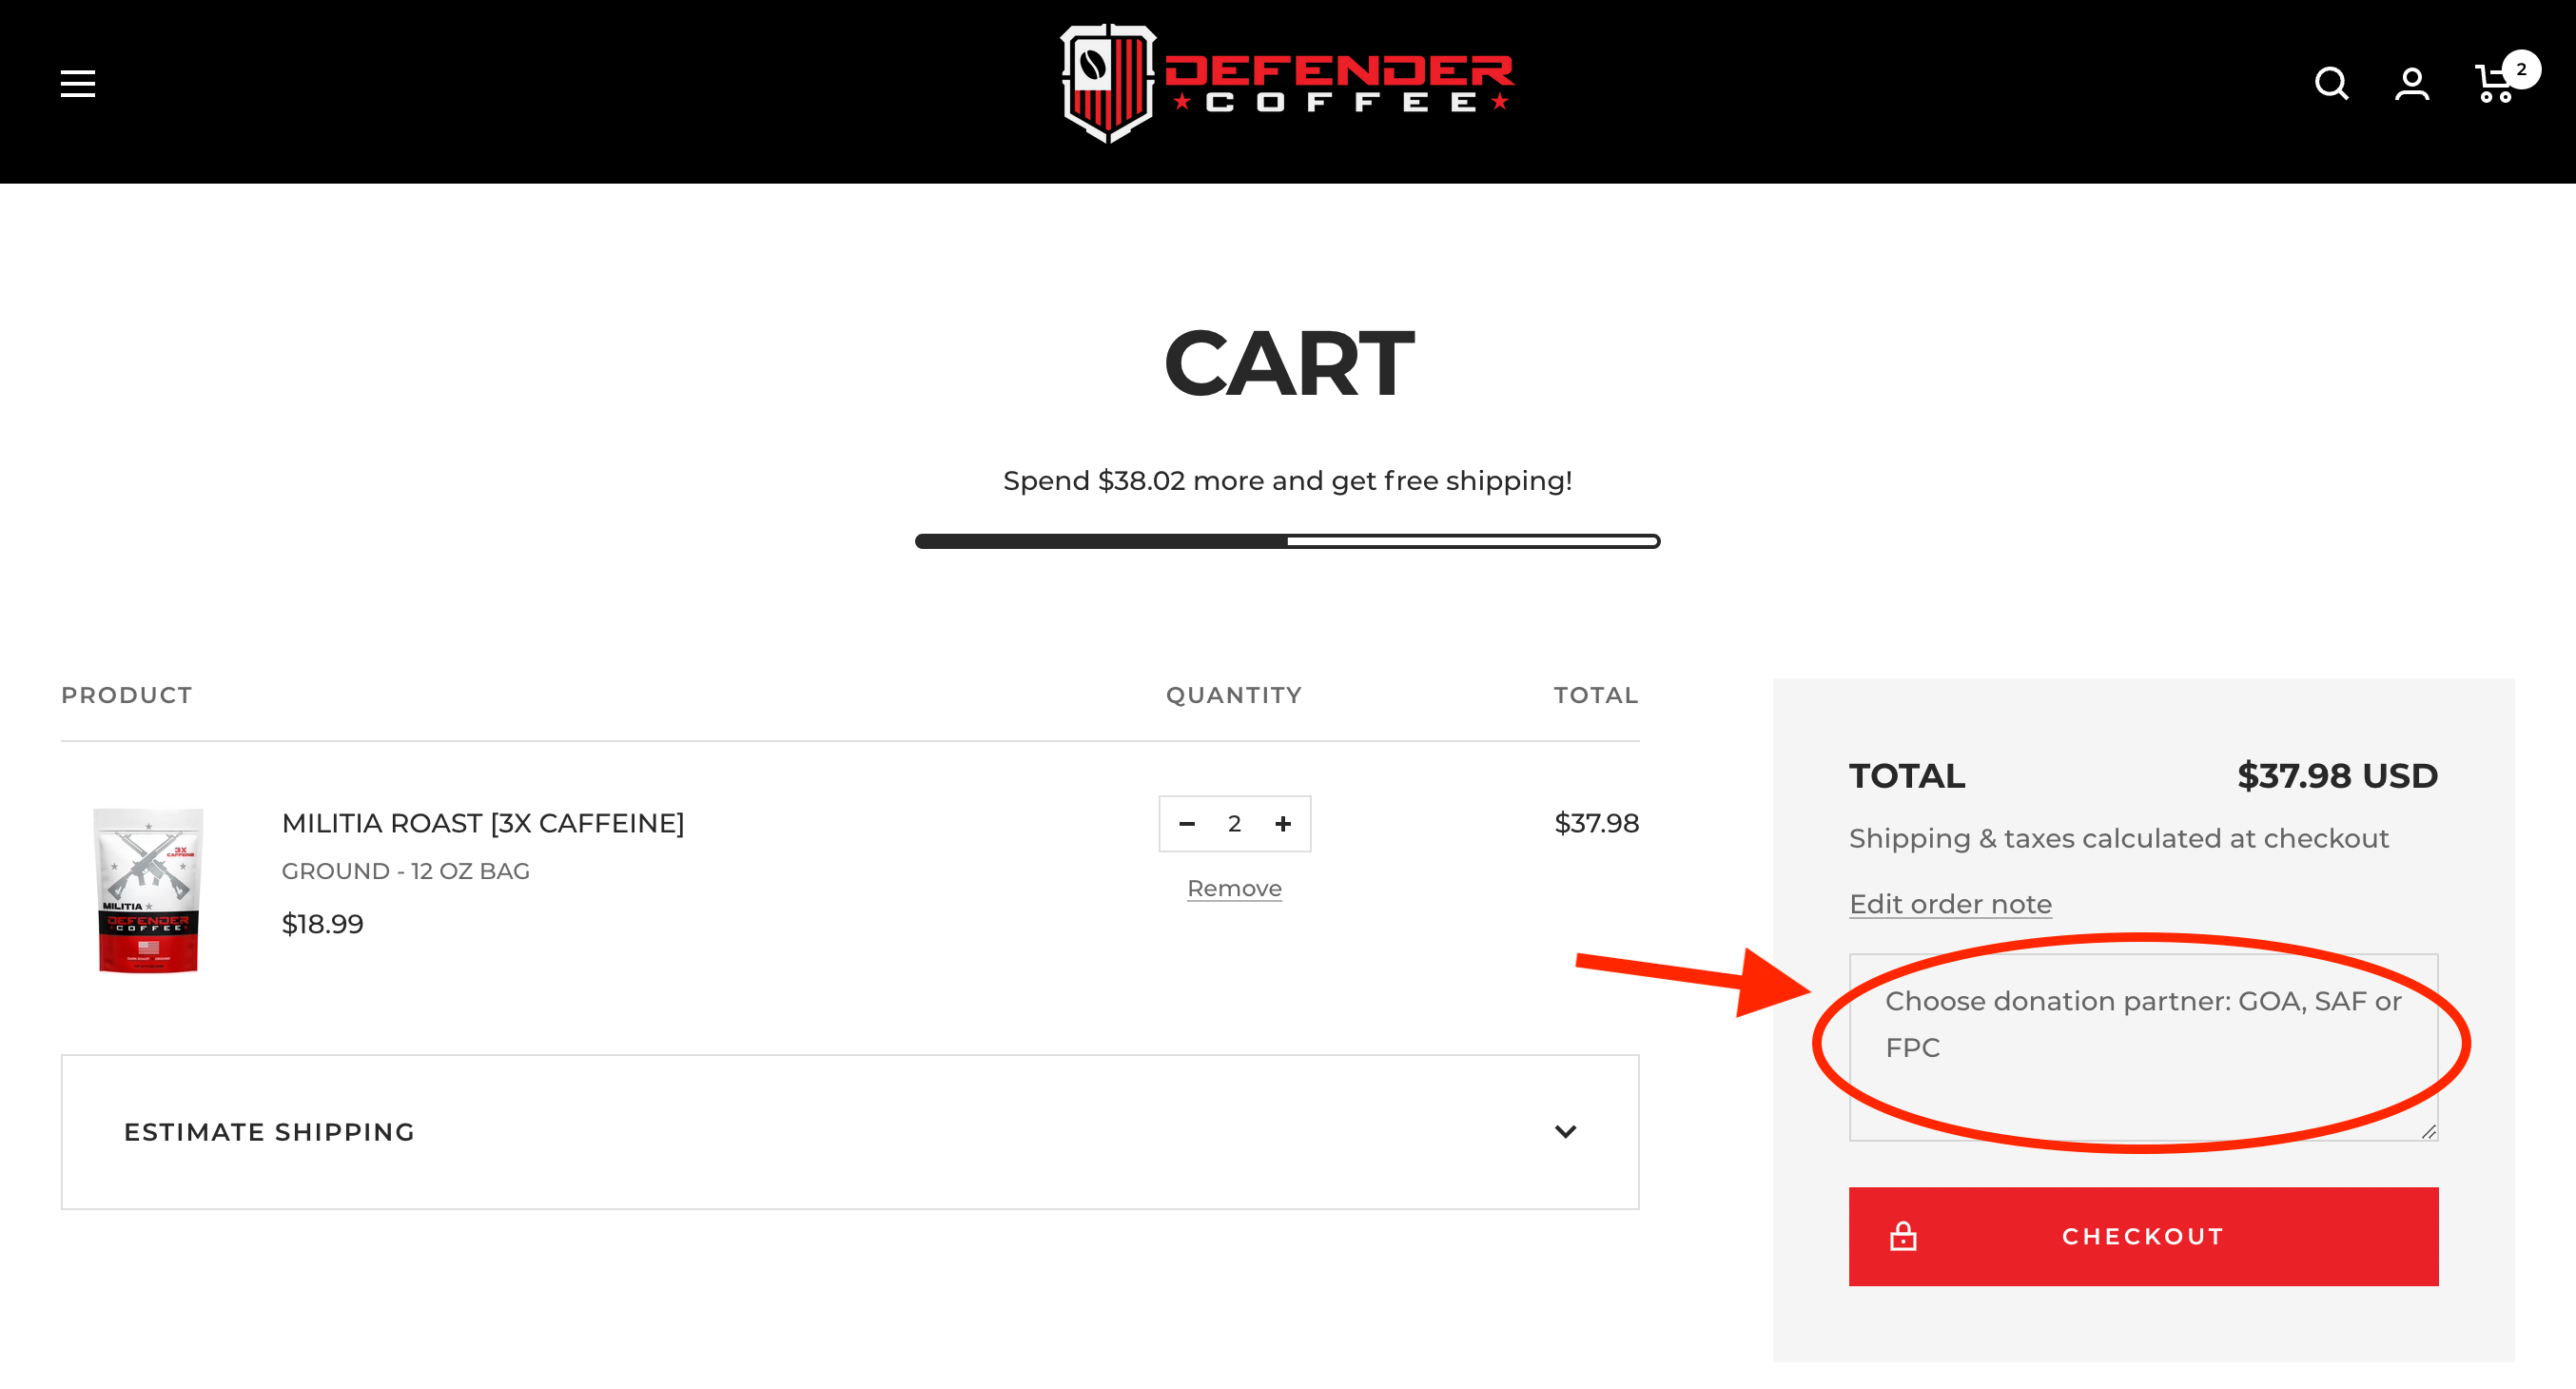Decrease Militia Roast quantity with minus

tap(1187, 824)
